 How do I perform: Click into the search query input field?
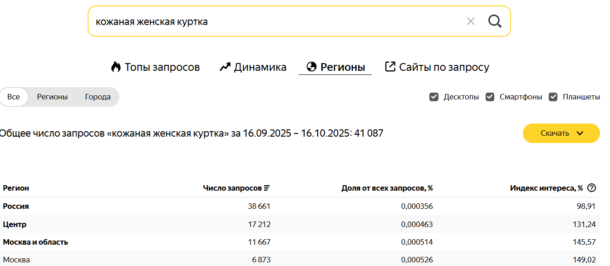pos(272,21)
